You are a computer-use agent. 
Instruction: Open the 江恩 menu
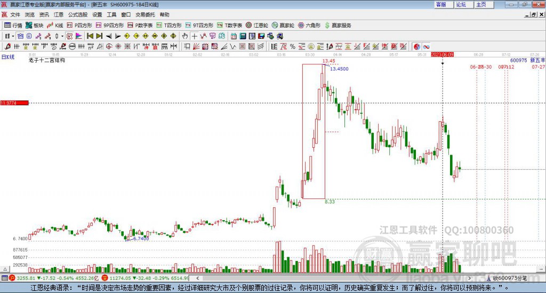tap(59, 14)
